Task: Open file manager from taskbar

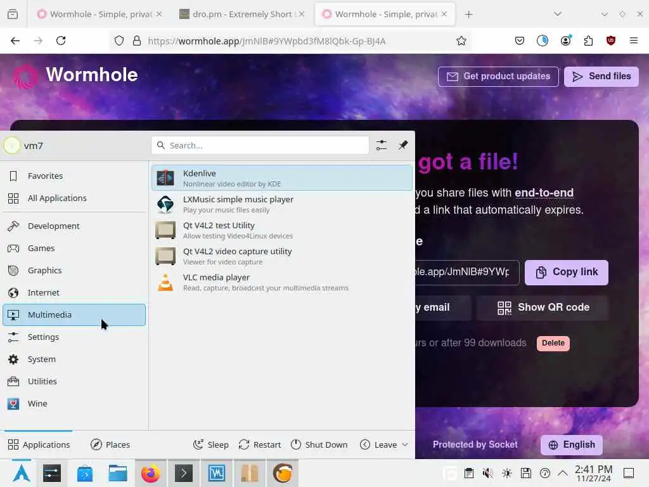Action: [x=117, y=473]
